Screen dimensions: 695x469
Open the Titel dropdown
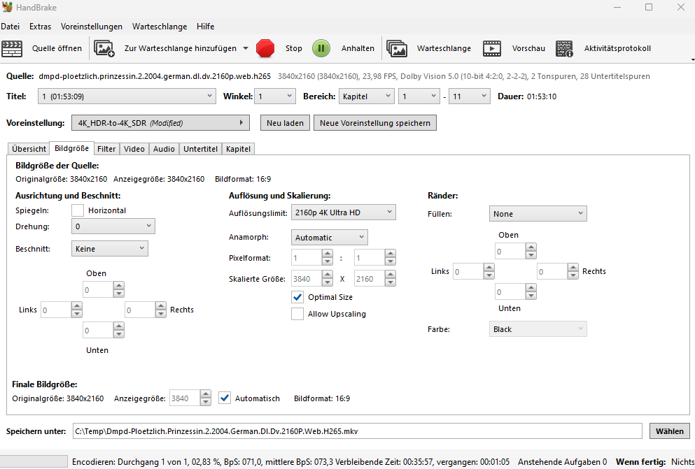(x=127, y=96)
